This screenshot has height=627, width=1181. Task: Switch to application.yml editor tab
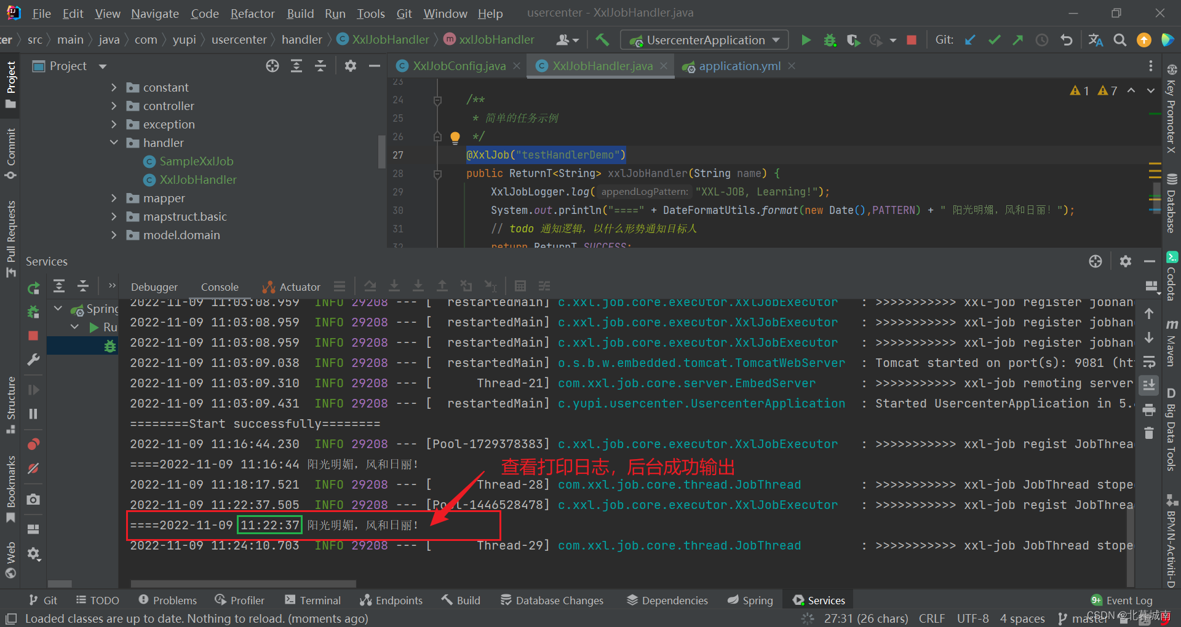[x=739, y=66]
